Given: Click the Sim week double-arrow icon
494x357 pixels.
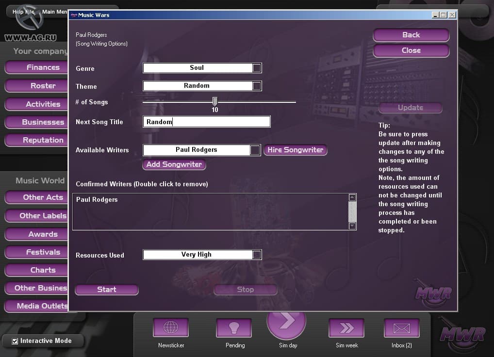Looking at the screenshot, I should (346, 327).
